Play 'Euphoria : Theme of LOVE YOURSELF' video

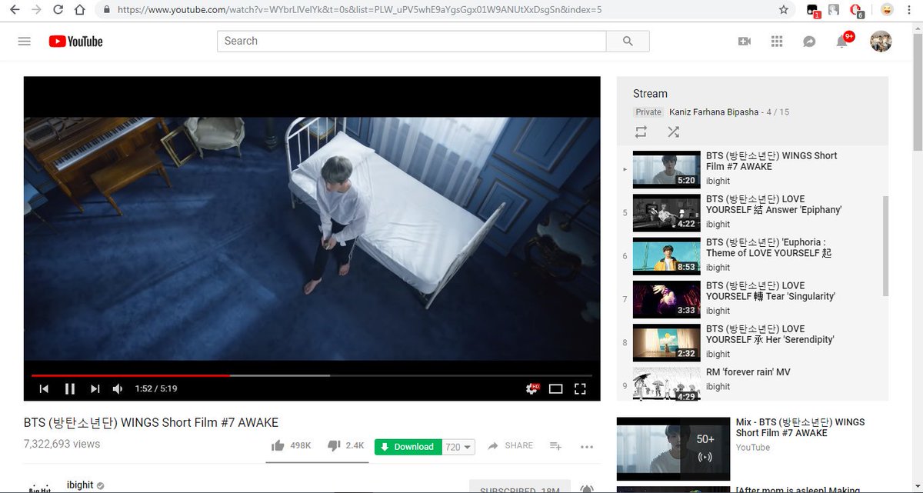click(x=752, y=256)
